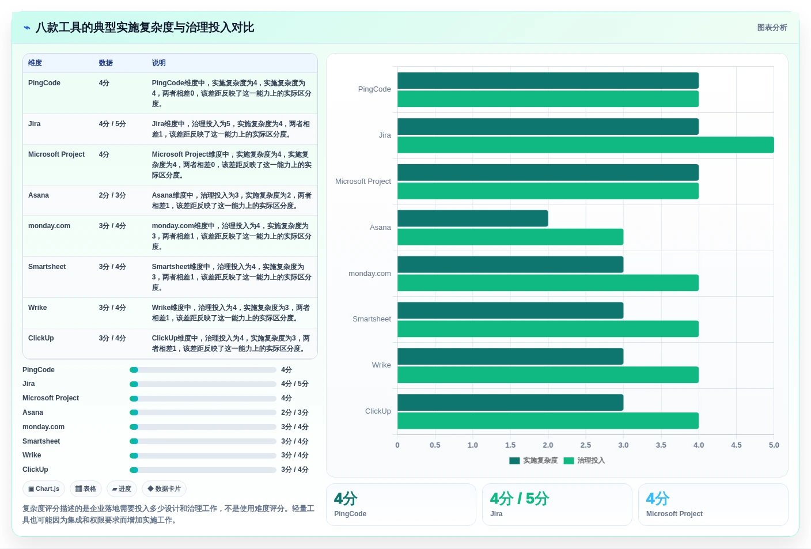Click the Microsoft Project progress bar
This screenshot has height=549, width=811.
tap(203, 399)
